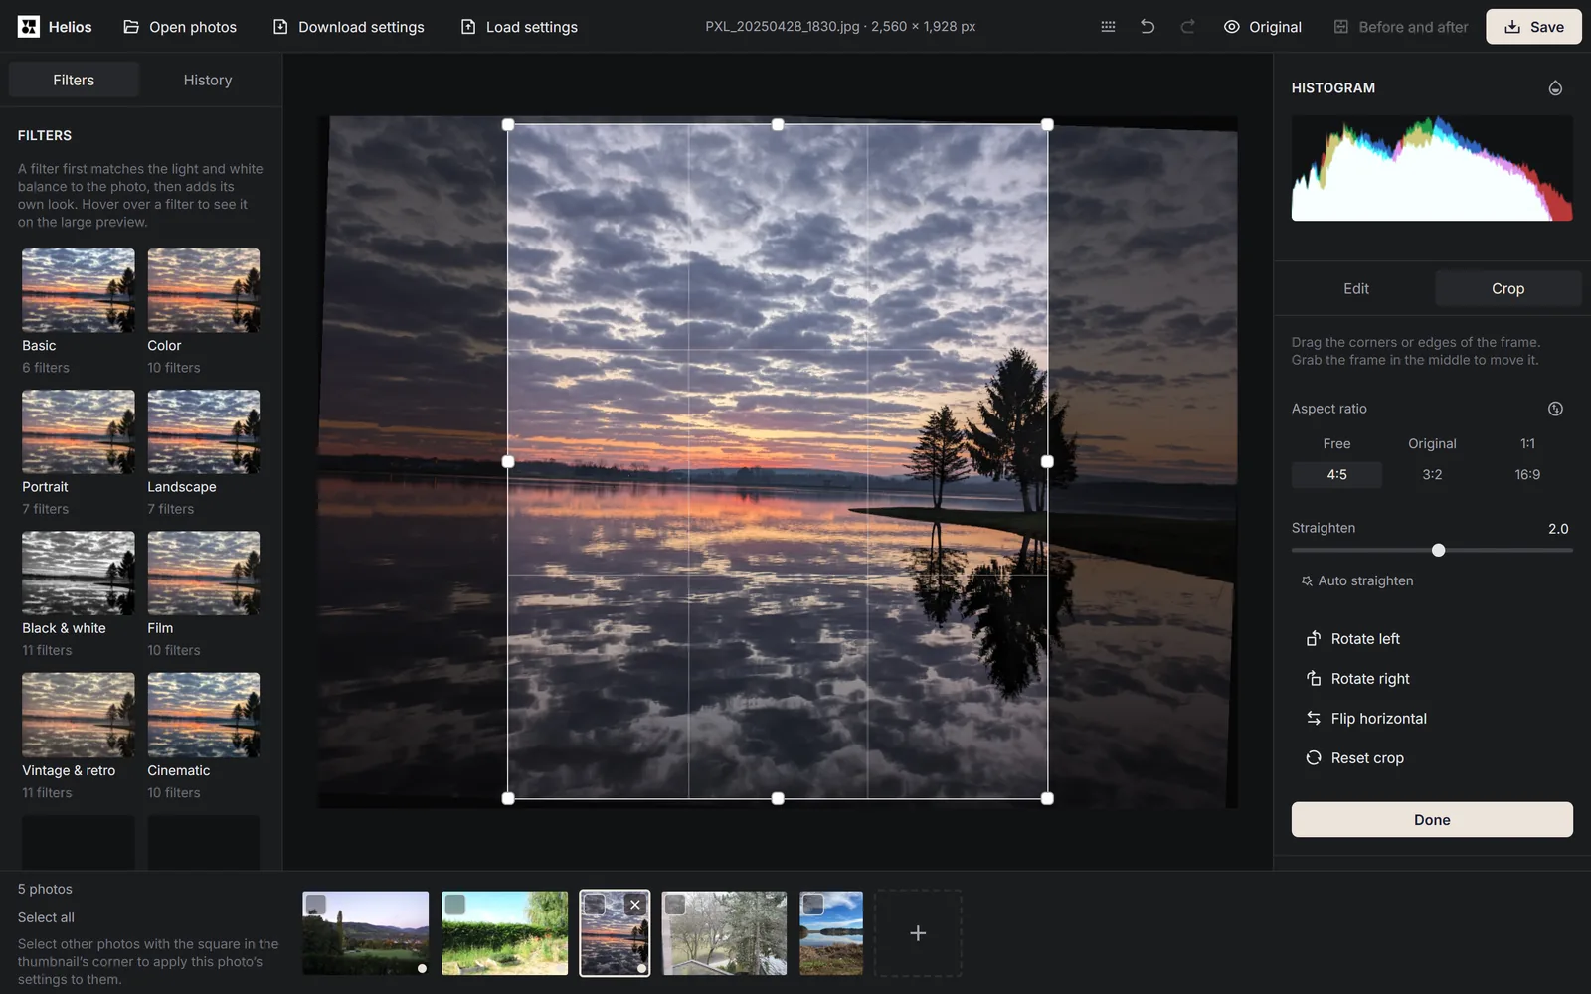The height and width of the screenshot is (994, 1591).
Task: Rotate the photo left
Action: point(1352,638)
